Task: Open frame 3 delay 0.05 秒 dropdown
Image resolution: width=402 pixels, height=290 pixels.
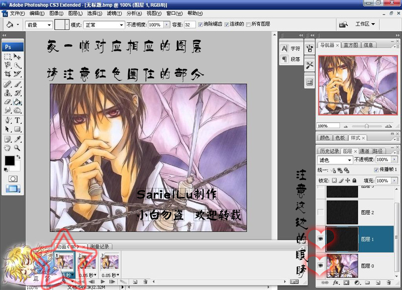Action: point(111,275)
